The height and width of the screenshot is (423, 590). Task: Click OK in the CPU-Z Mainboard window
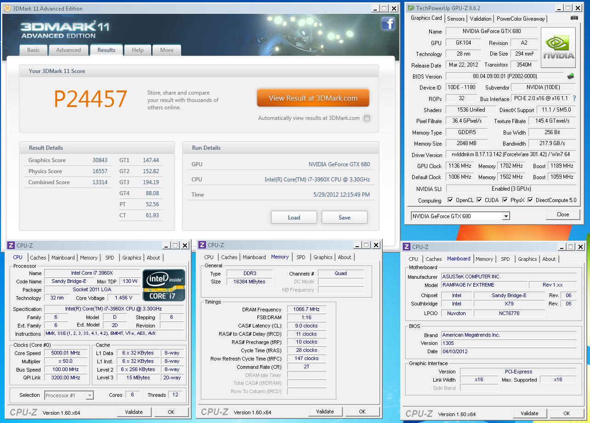click(567, 413)
